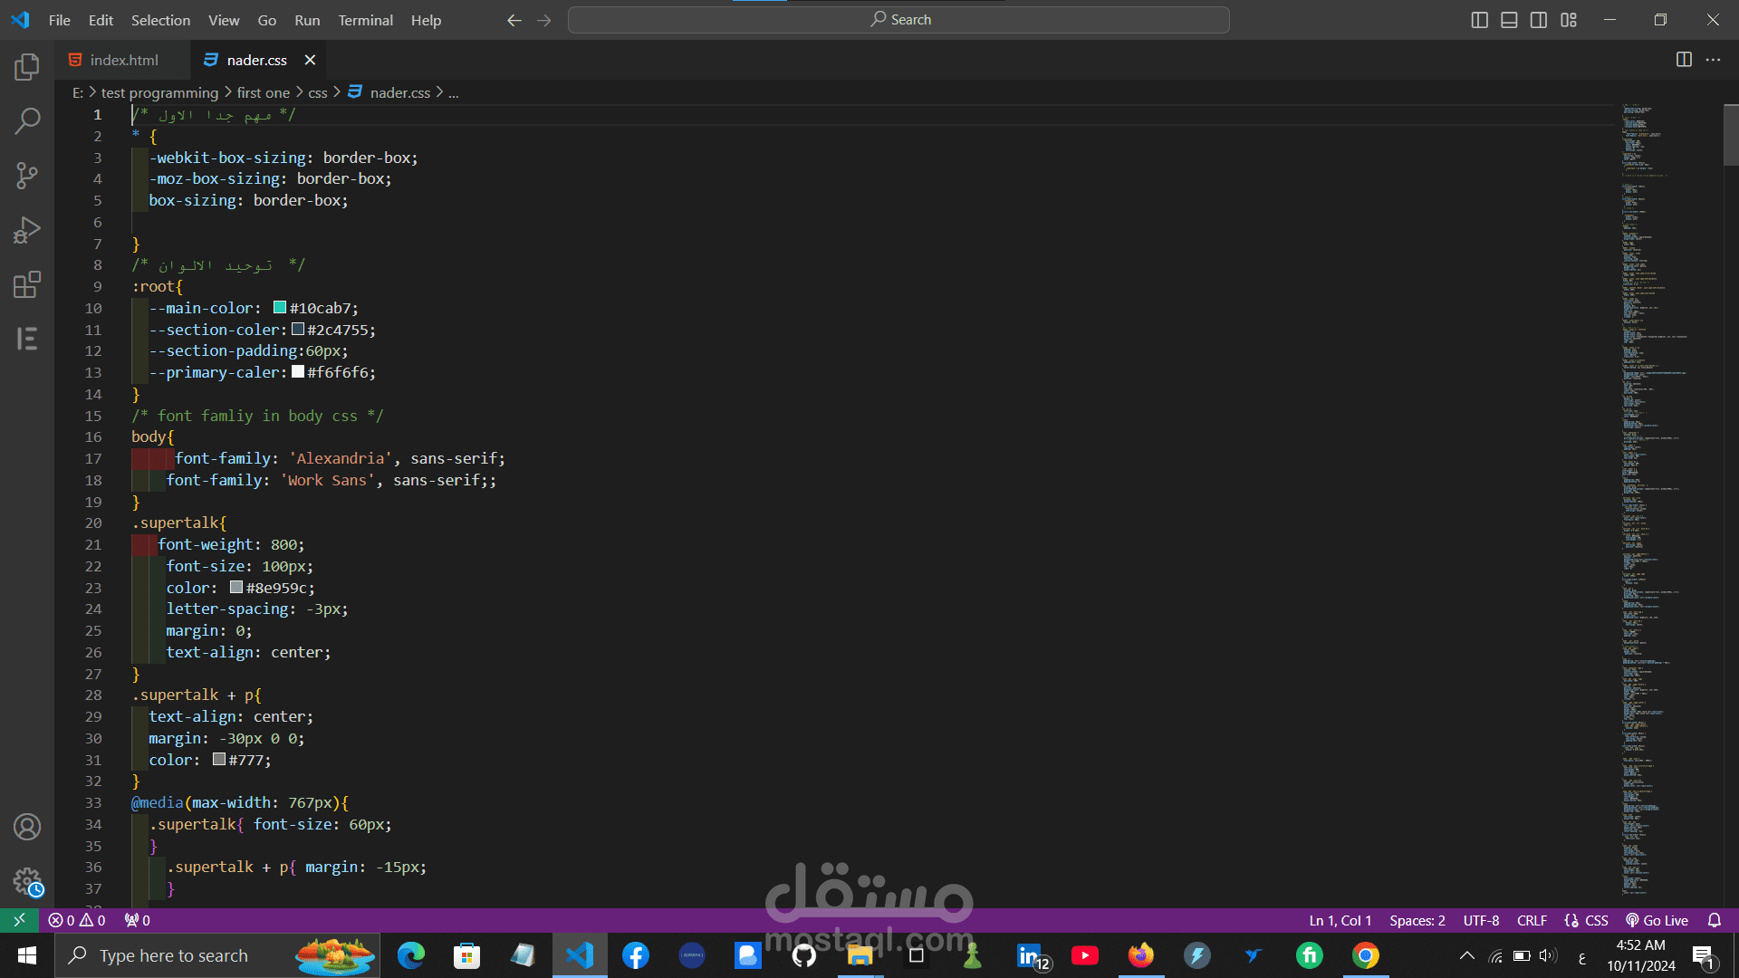Screen dimensions: 1739x978
Task: Open the Explorer view in activity bar
Action: coord(27,66)
